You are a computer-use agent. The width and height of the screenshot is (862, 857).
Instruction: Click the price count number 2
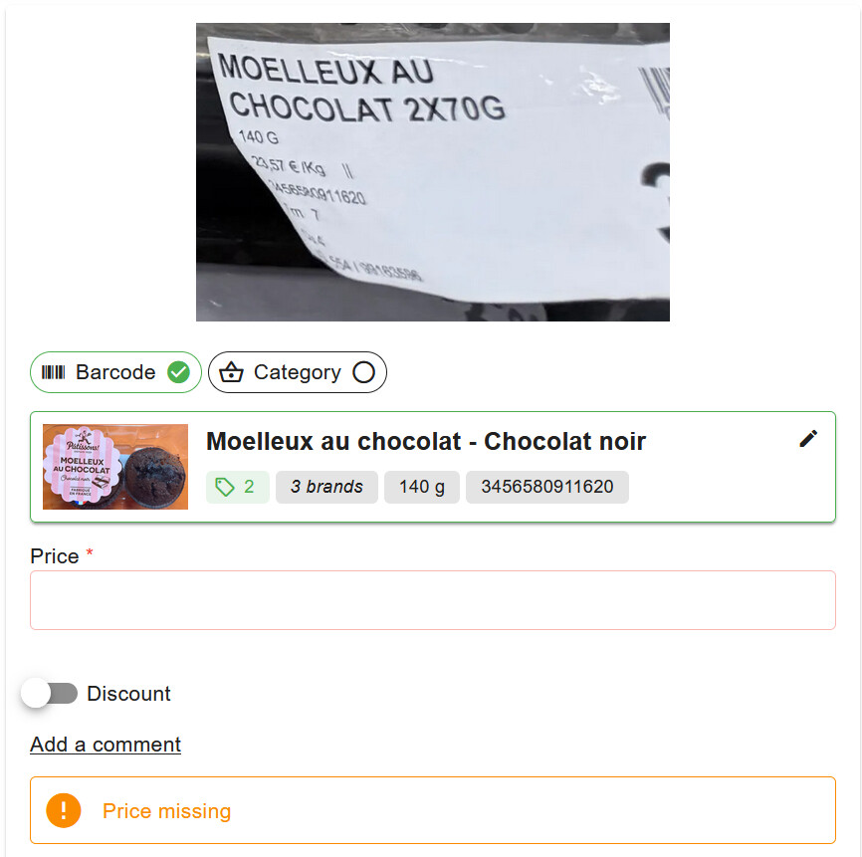pos(249,487)
